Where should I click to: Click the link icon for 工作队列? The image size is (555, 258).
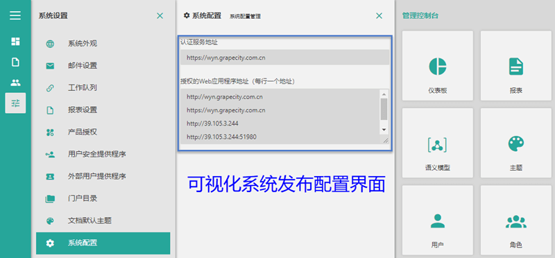tap(50, 88)
